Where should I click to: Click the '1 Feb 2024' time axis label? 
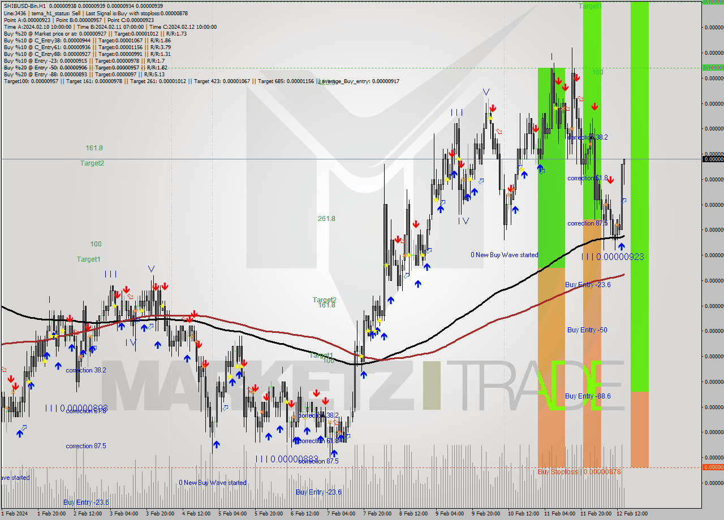click(x=13, y=513)
